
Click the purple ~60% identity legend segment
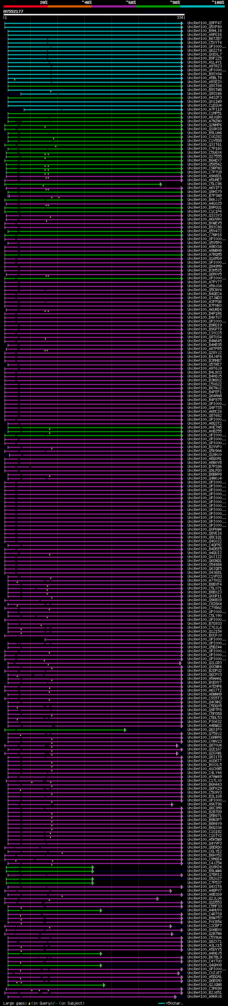tap(114, 6)
